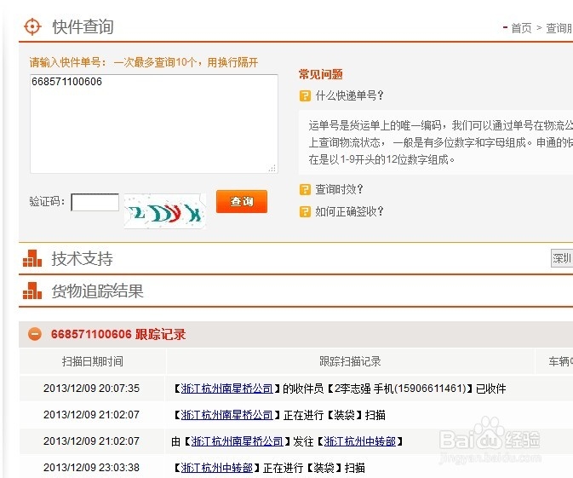
Task: Open 浙江杭州中转部 link in 23:03:38 row
Action: pyautogui.click(x=217, y=468)
